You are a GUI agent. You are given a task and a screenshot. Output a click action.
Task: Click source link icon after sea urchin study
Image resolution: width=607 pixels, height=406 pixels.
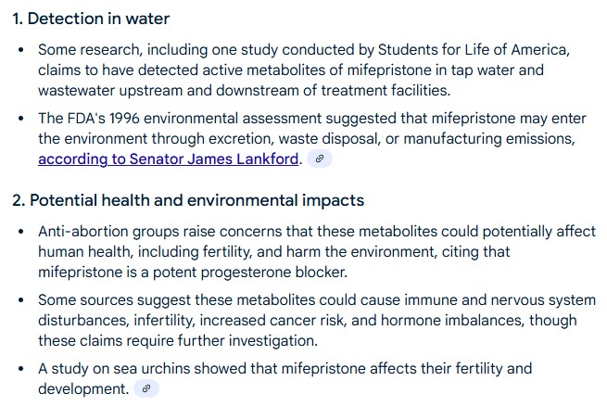click(147, 389)
